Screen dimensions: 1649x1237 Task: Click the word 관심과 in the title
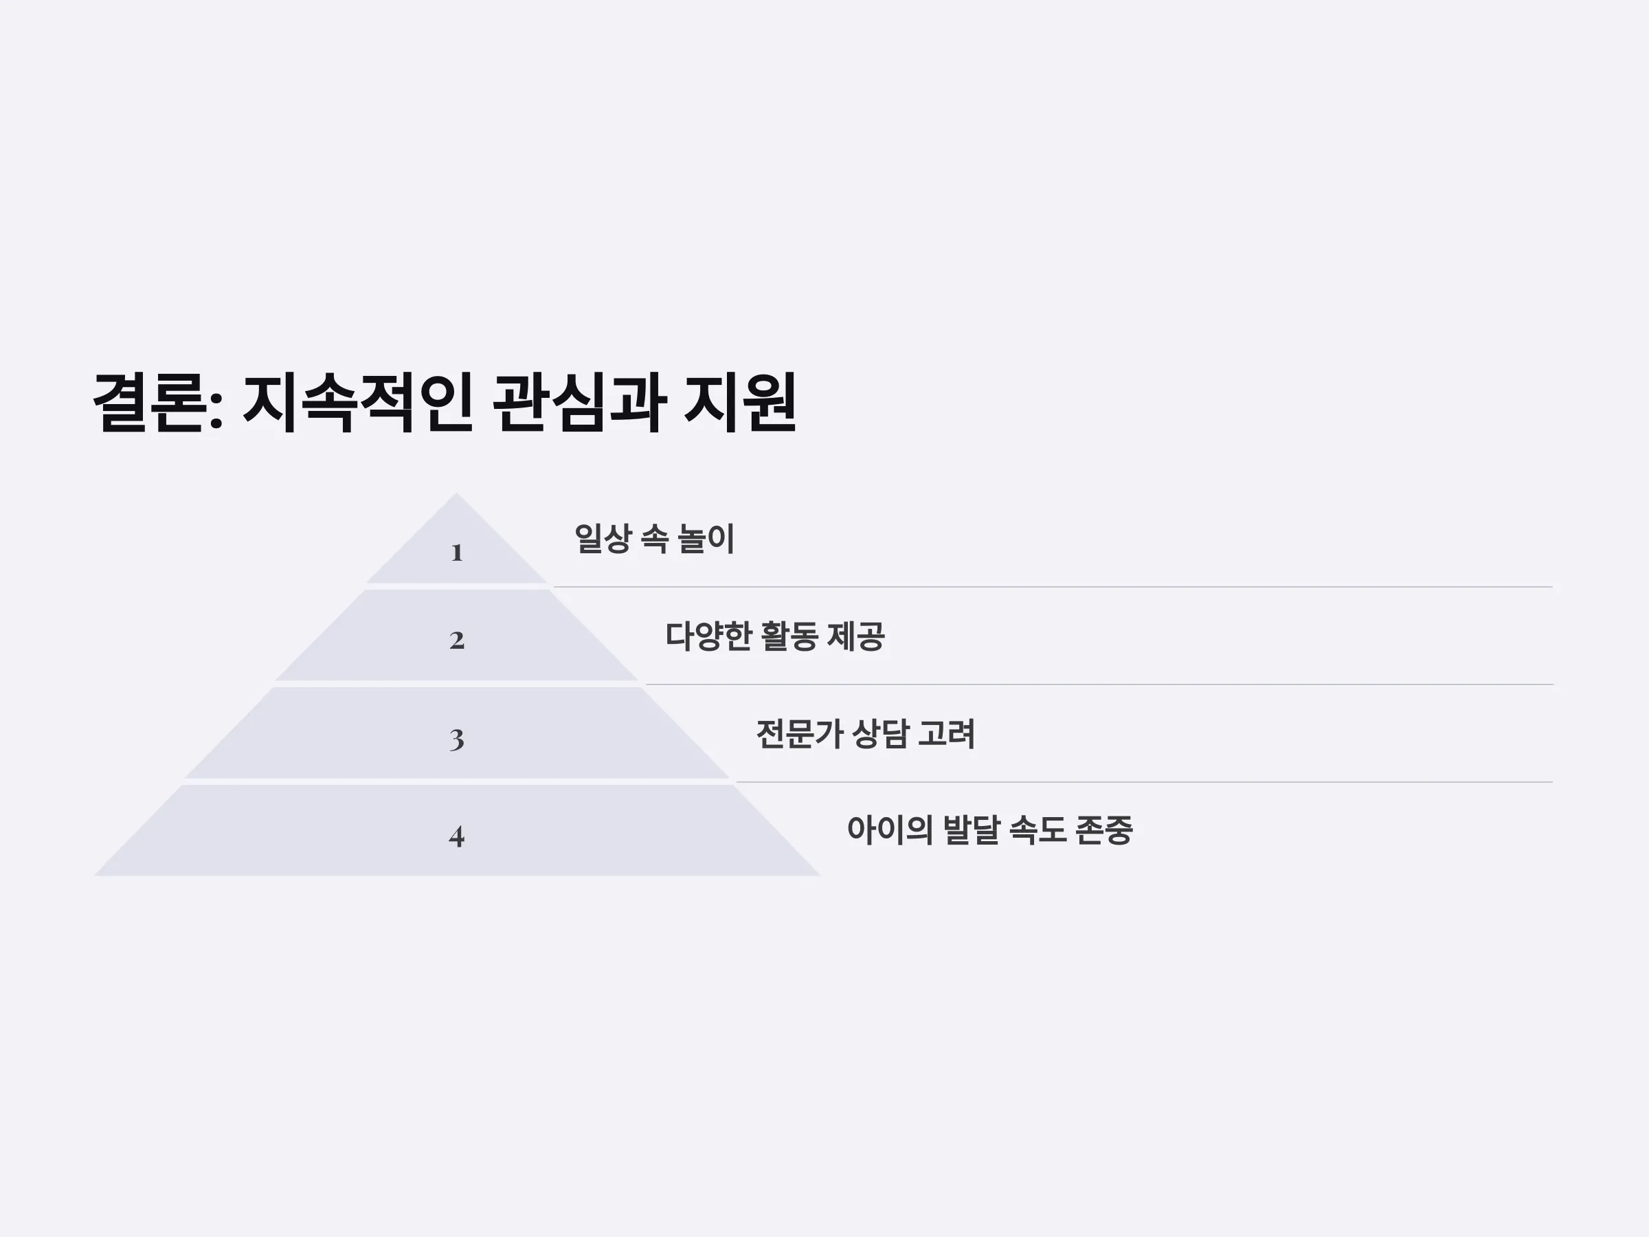(578, 403)
